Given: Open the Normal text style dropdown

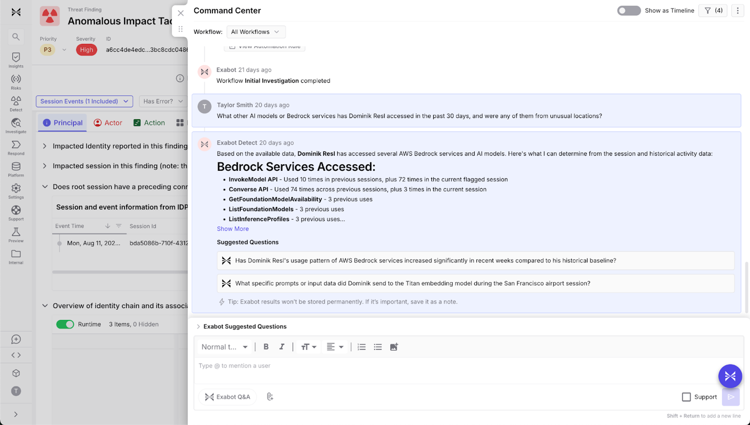Looking at the screenshot, I should coord(225,347).
